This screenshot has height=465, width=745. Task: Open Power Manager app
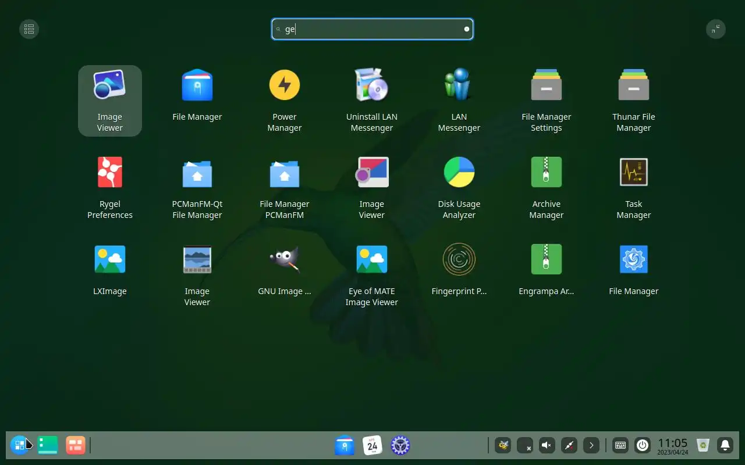(285, 101)
